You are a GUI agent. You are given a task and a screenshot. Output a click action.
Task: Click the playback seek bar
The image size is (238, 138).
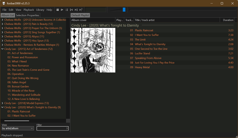[183, 10]
